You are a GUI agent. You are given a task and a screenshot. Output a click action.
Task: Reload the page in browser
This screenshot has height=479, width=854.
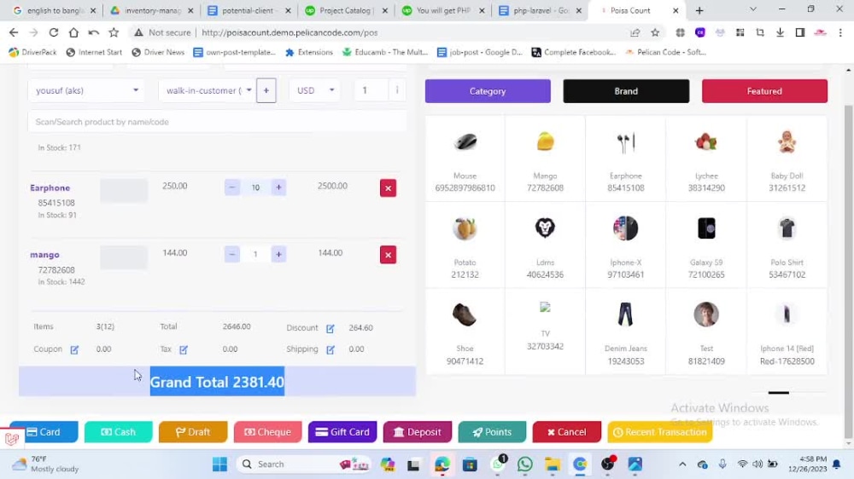[x=53, y=32]
